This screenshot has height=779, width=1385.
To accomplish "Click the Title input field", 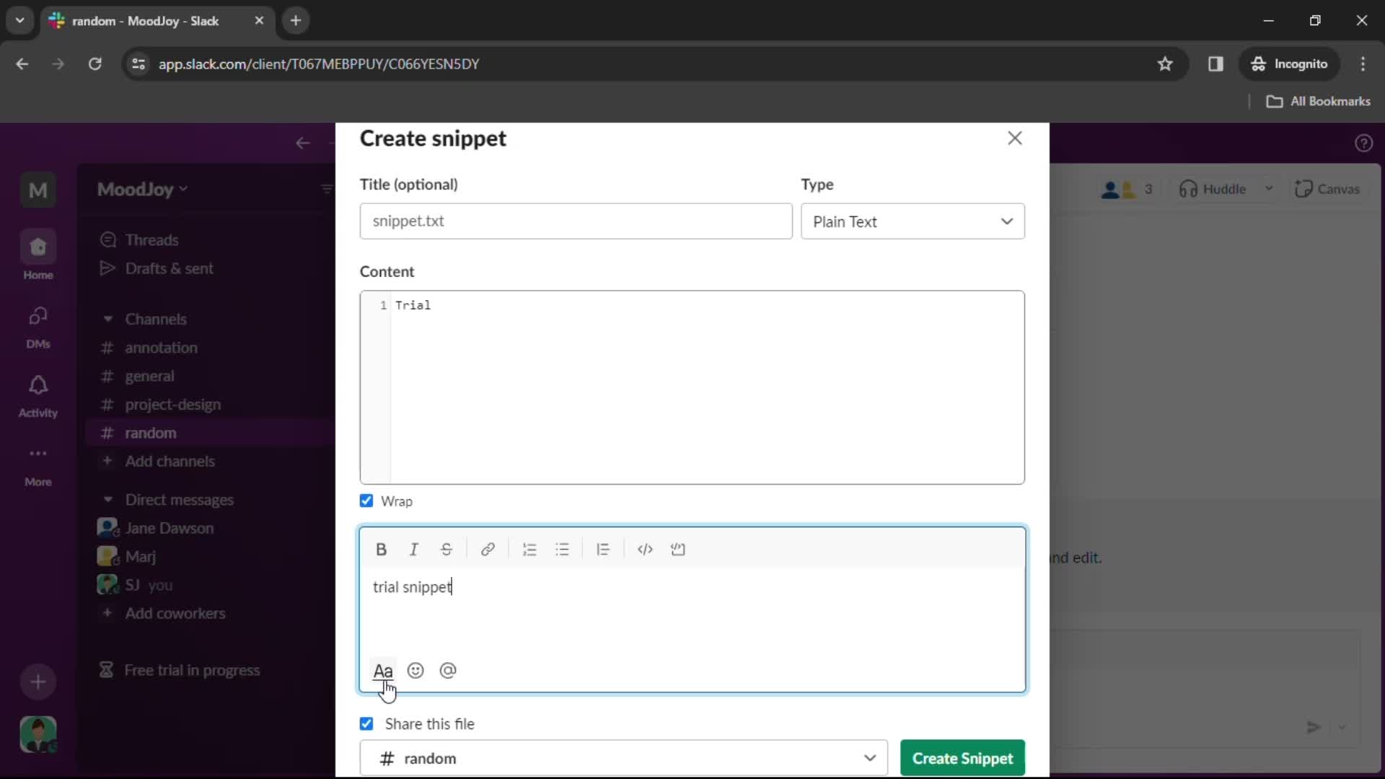I will (576, 221).
